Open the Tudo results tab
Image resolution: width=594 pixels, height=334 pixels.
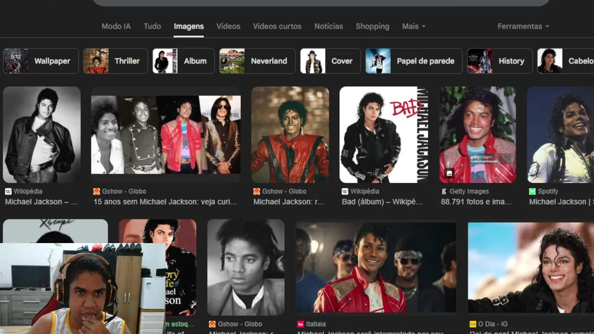(152, 26)
